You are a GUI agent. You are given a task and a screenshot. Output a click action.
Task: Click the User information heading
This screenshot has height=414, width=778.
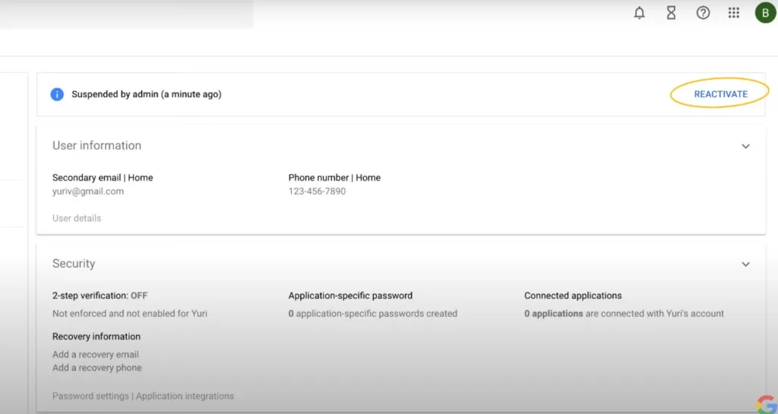pos(96,145)
